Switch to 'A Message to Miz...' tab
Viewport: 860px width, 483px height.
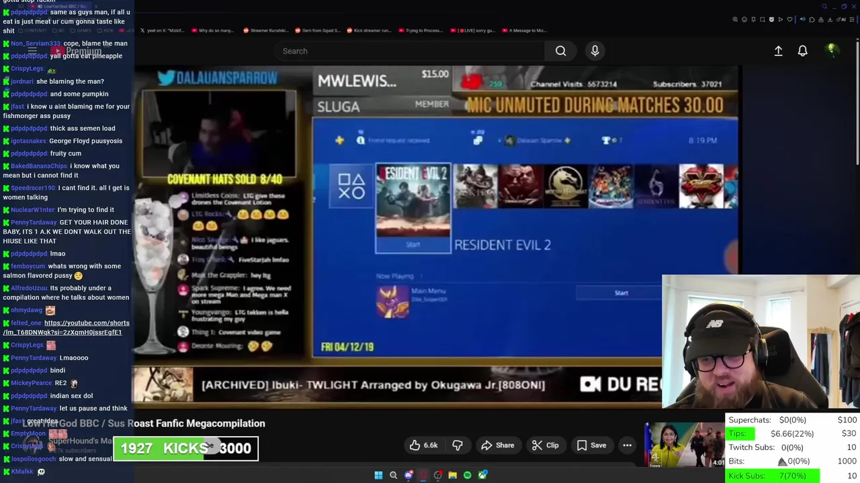[x=524, y=30]
